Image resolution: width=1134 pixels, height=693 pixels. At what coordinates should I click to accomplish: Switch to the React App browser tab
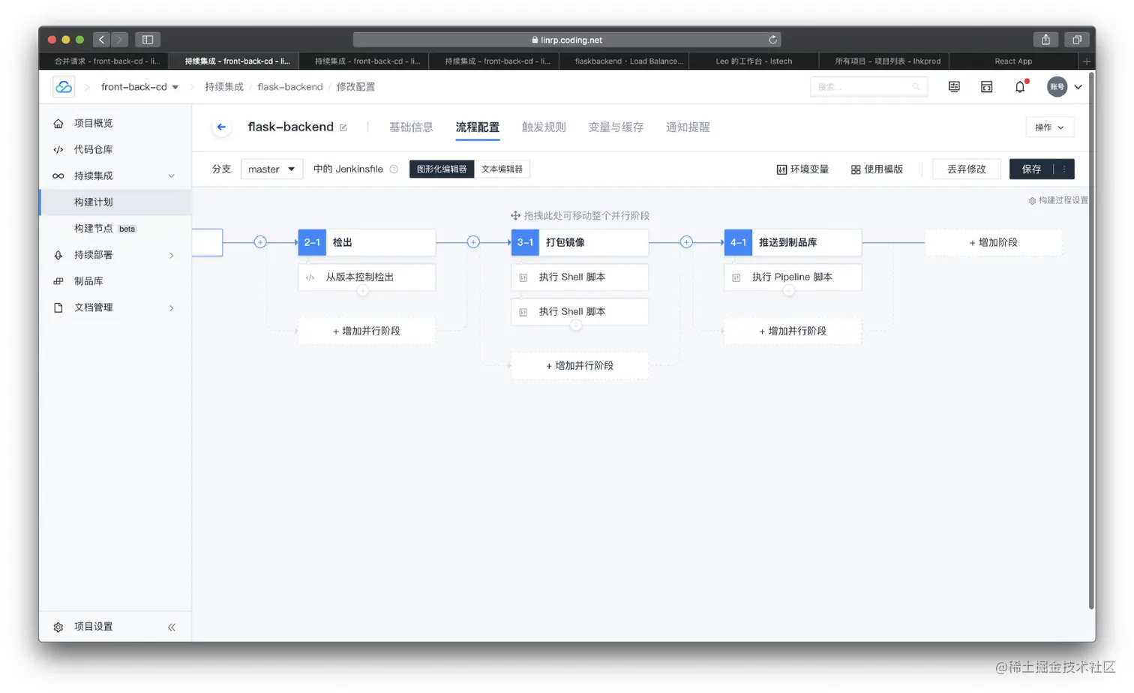1013,61
